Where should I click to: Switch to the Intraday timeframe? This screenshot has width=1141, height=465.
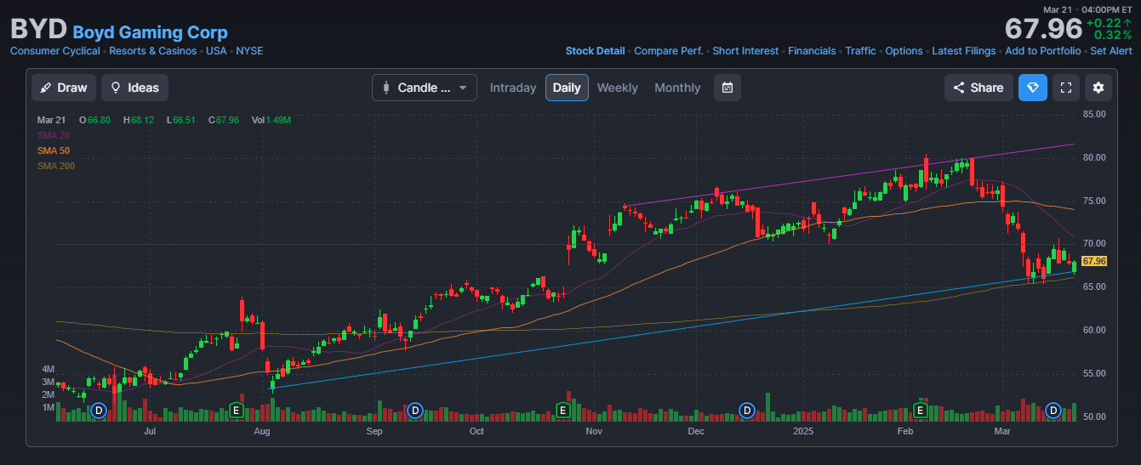point(513,88)
